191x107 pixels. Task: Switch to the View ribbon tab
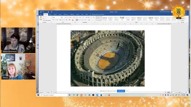[82, 15]
